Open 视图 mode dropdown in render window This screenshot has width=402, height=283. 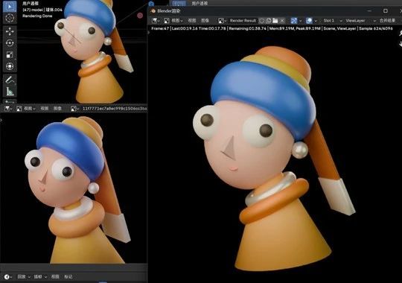pos(177,21)
